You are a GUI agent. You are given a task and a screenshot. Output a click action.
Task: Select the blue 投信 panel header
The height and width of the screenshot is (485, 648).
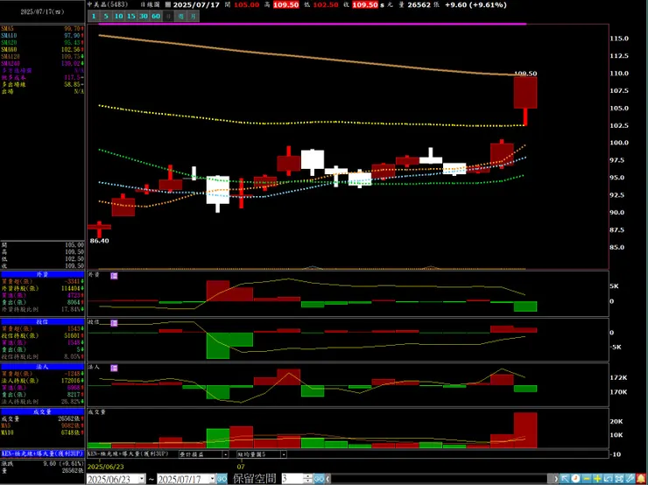42,321
